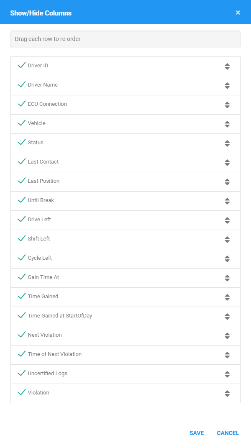
Task: Click the reorder handle for Last Contact
Action: 227,163
